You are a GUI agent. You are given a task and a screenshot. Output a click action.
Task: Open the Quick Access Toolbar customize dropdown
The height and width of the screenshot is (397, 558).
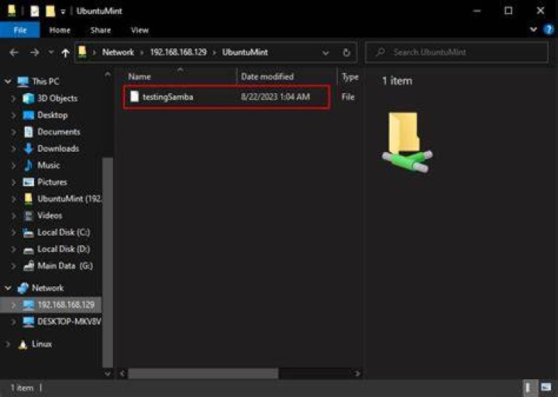click(x=63, y=12)
